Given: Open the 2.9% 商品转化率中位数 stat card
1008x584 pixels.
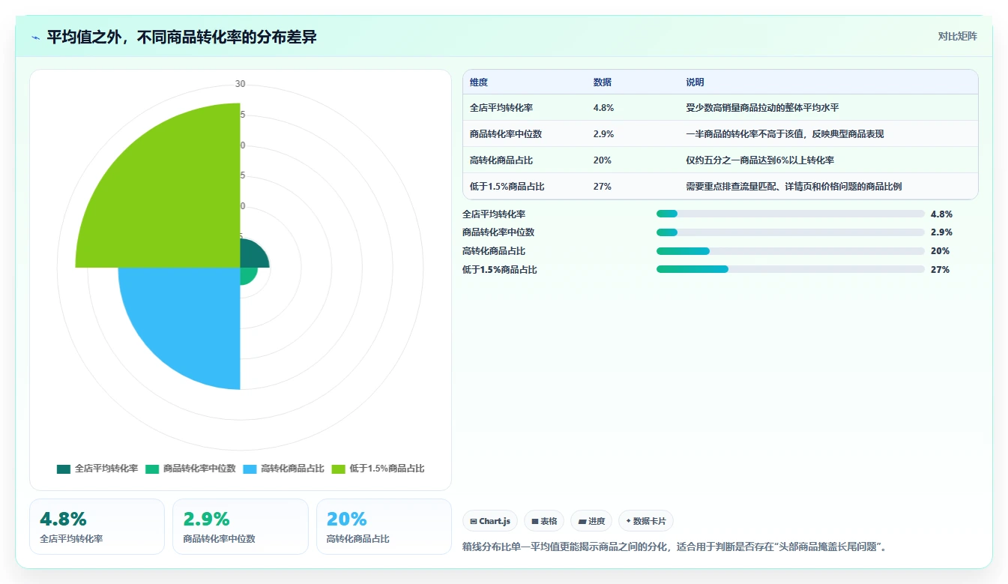Looking at the screenshot, I should click(x=240, y=527).
